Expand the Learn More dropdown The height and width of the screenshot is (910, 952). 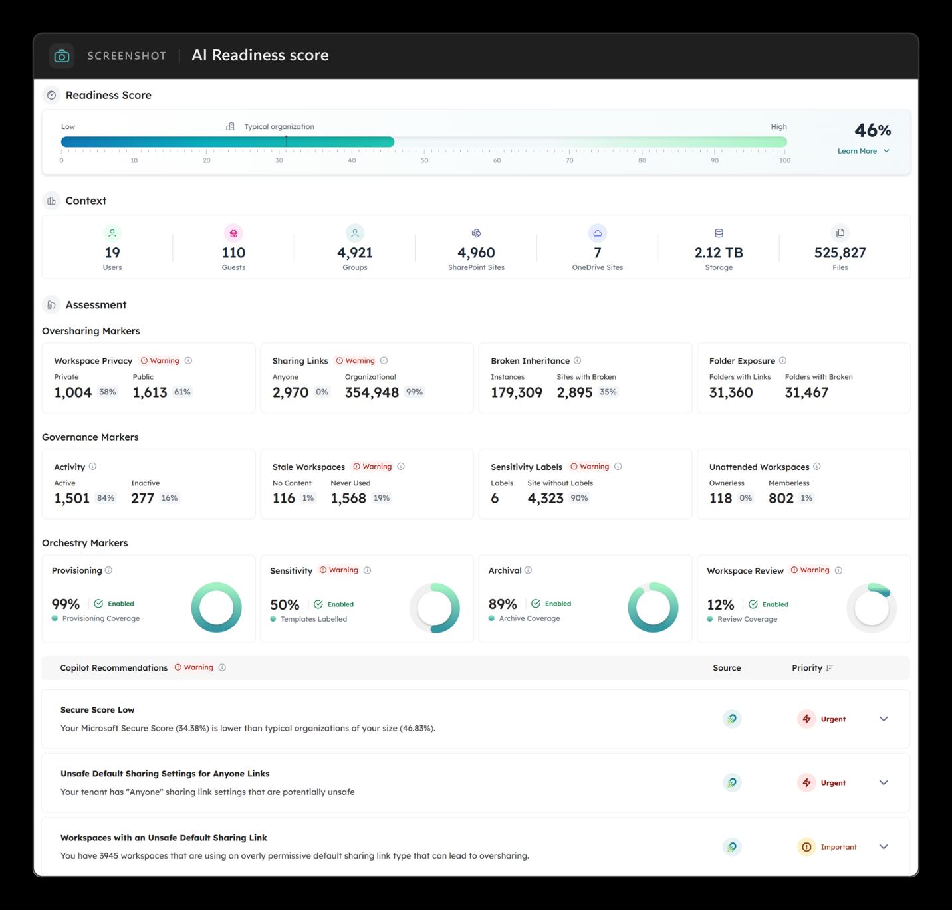(x=864, y=151)
